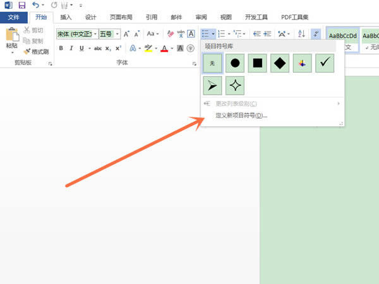Select the colorful four-diamond bullet symbol
Viewport: 379px width, 284px height.
click(302, 63)
